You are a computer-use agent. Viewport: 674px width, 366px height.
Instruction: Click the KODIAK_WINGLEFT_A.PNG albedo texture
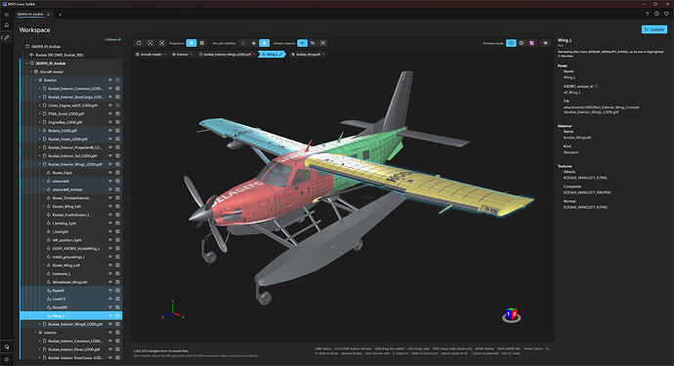coord(585,178)
